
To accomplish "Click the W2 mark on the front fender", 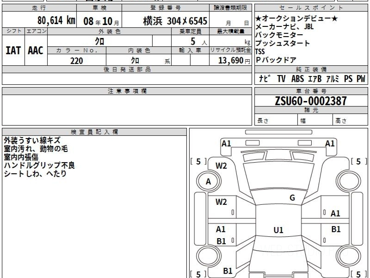I will point(221,166).
